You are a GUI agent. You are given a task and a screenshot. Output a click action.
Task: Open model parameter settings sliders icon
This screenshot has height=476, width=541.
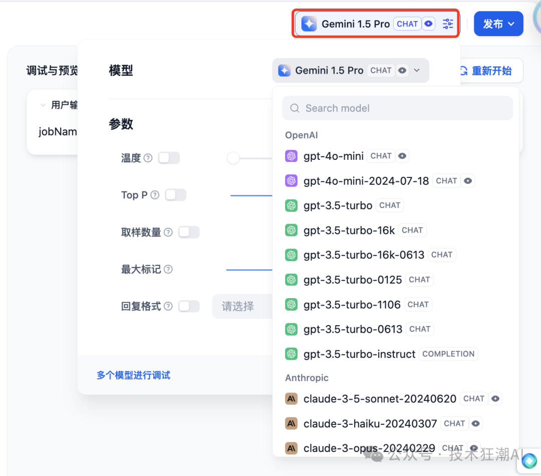448,24
